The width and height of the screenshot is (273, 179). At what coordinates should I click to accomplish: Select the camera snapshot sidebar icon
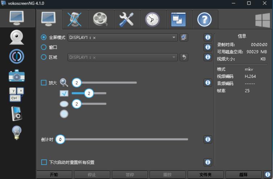click(17, 75)
